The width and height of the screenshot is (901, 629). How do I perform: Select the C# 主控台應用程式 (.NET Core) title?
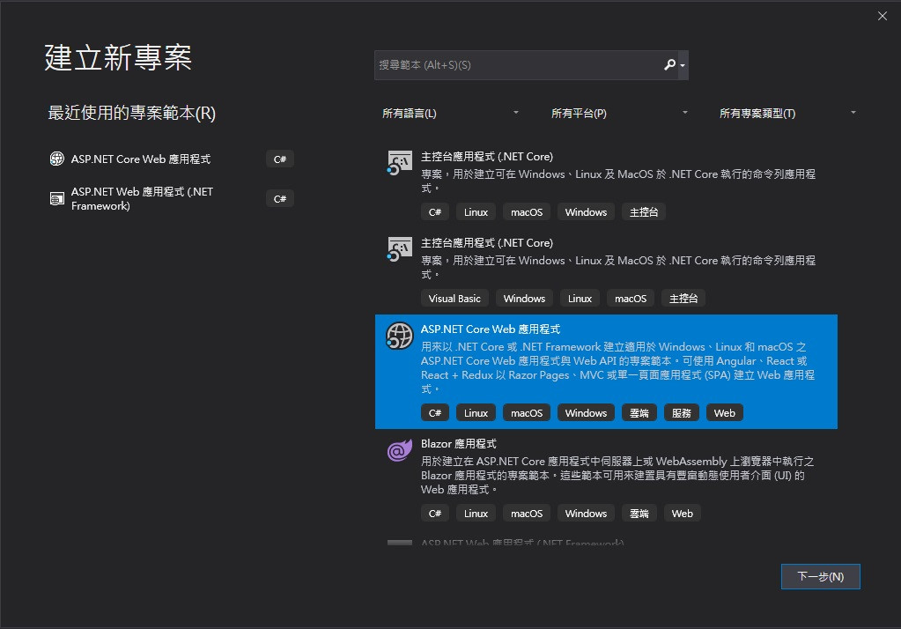(487, 157)
